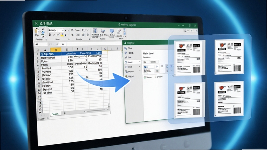
Task: Select column header A
Action: click(45, 50)
